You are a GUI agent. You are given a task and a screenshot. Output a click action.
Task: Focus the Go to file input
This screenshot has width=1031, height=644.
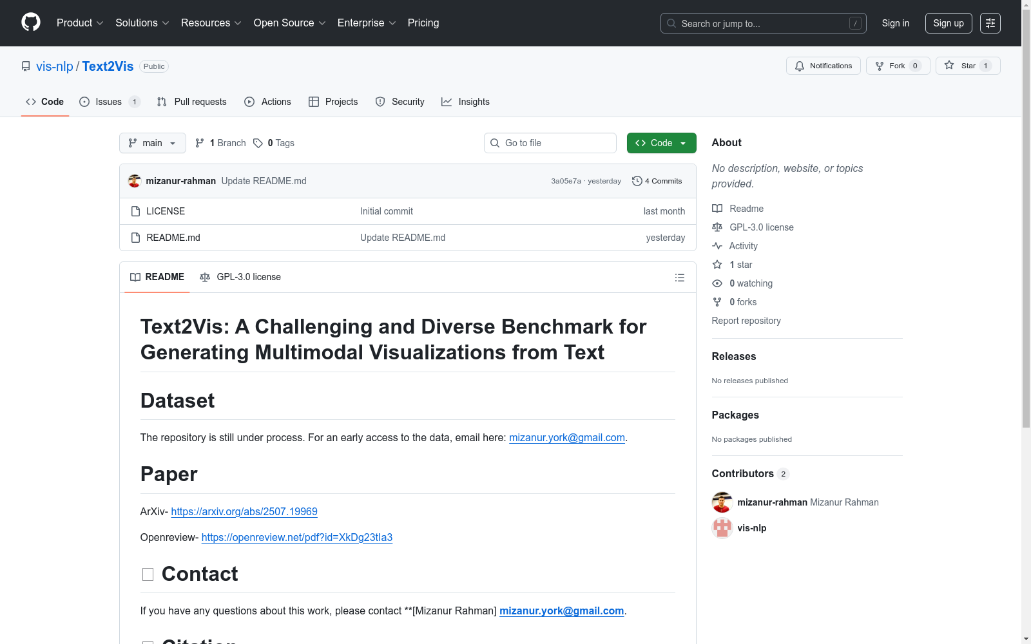(x=550, y=143)
